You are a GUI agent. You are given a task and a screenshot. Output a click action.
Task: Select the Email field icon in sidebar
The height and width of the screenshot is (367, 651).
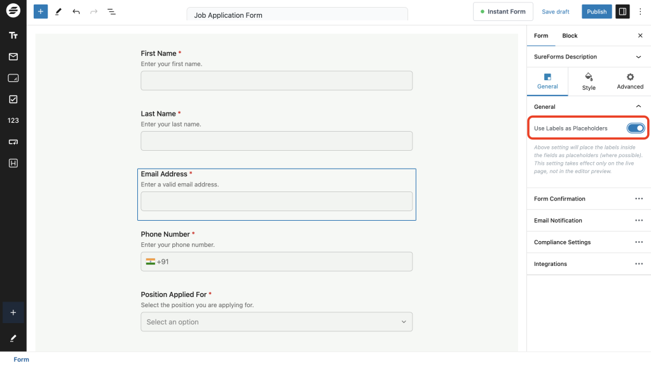(x=13, y=56)
